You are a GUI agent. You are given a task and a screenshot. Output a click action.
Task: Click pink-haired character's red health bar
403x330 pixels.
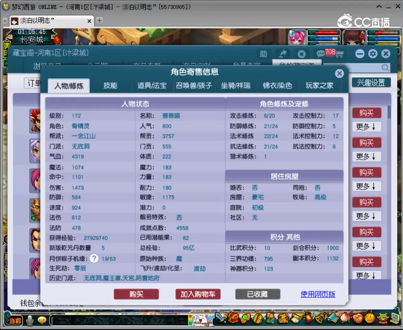324,33
